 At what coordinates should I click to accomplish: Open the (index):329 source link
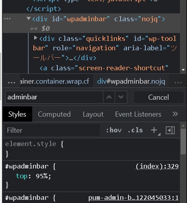point(157,166)
